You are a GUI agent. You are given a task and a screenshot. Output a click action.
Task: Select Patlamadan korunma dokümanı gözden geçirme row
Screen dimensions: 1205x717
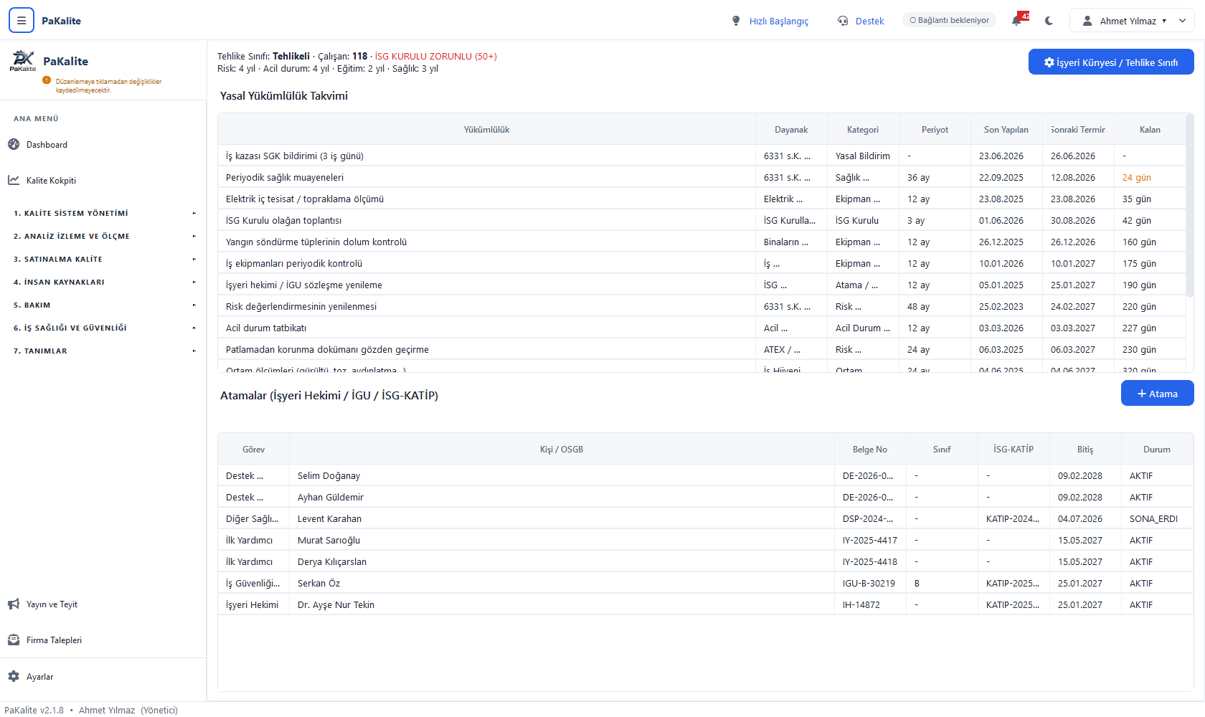701,349
